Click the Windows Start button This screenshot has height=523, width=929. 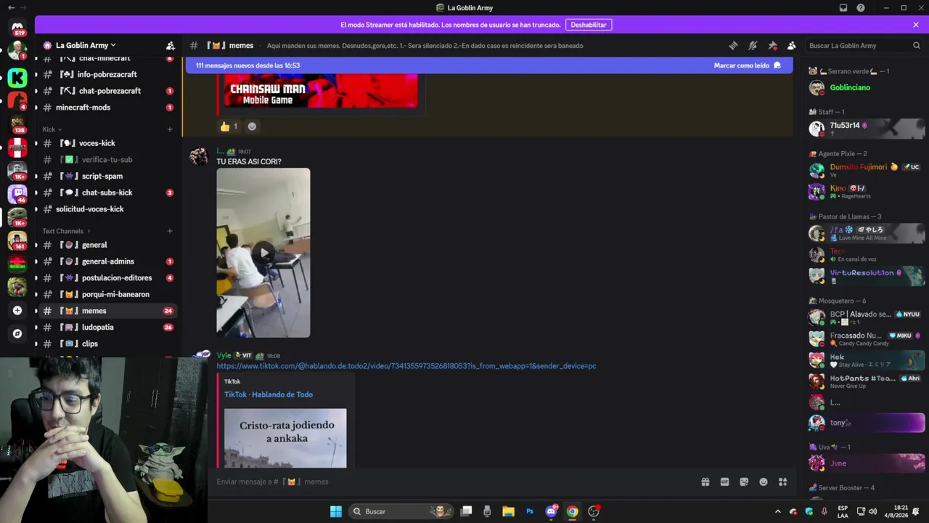(336, 511)
